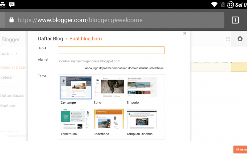Click the Terkemuka theme label
This screenshot has height=154, width=247.
click(69, 134)
